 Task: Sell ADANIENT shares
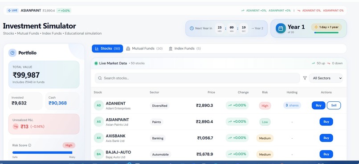334,105
